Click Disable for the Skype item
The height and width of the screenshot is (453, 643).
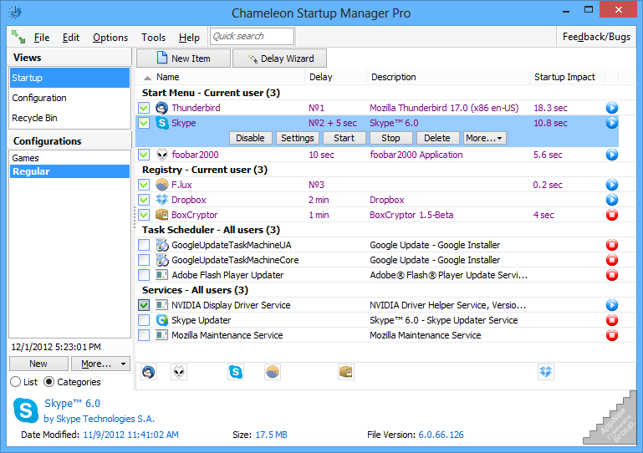(x=250, y=138)
